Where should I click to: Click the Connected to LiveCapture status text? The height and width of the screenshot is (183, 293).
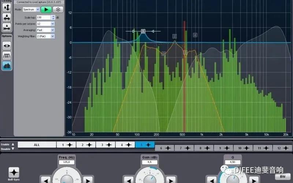click(39, 2)
